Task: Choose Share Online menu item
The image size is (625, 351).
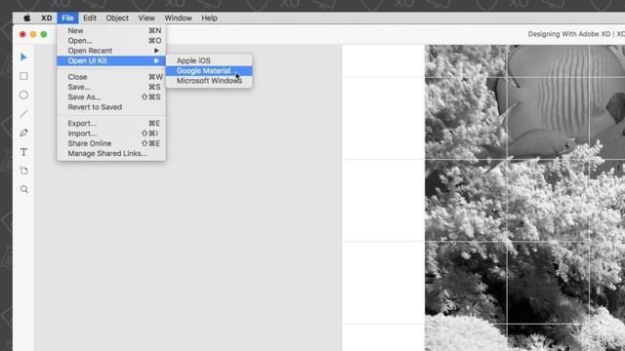Action: point(111,143)
